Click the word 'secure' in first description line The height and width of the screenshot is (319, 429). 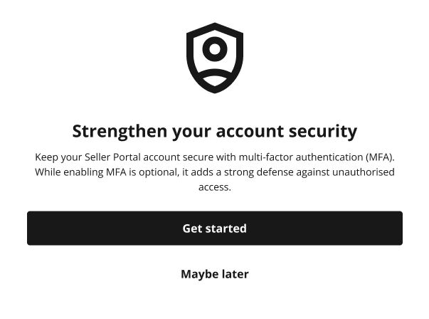(198, 157)
